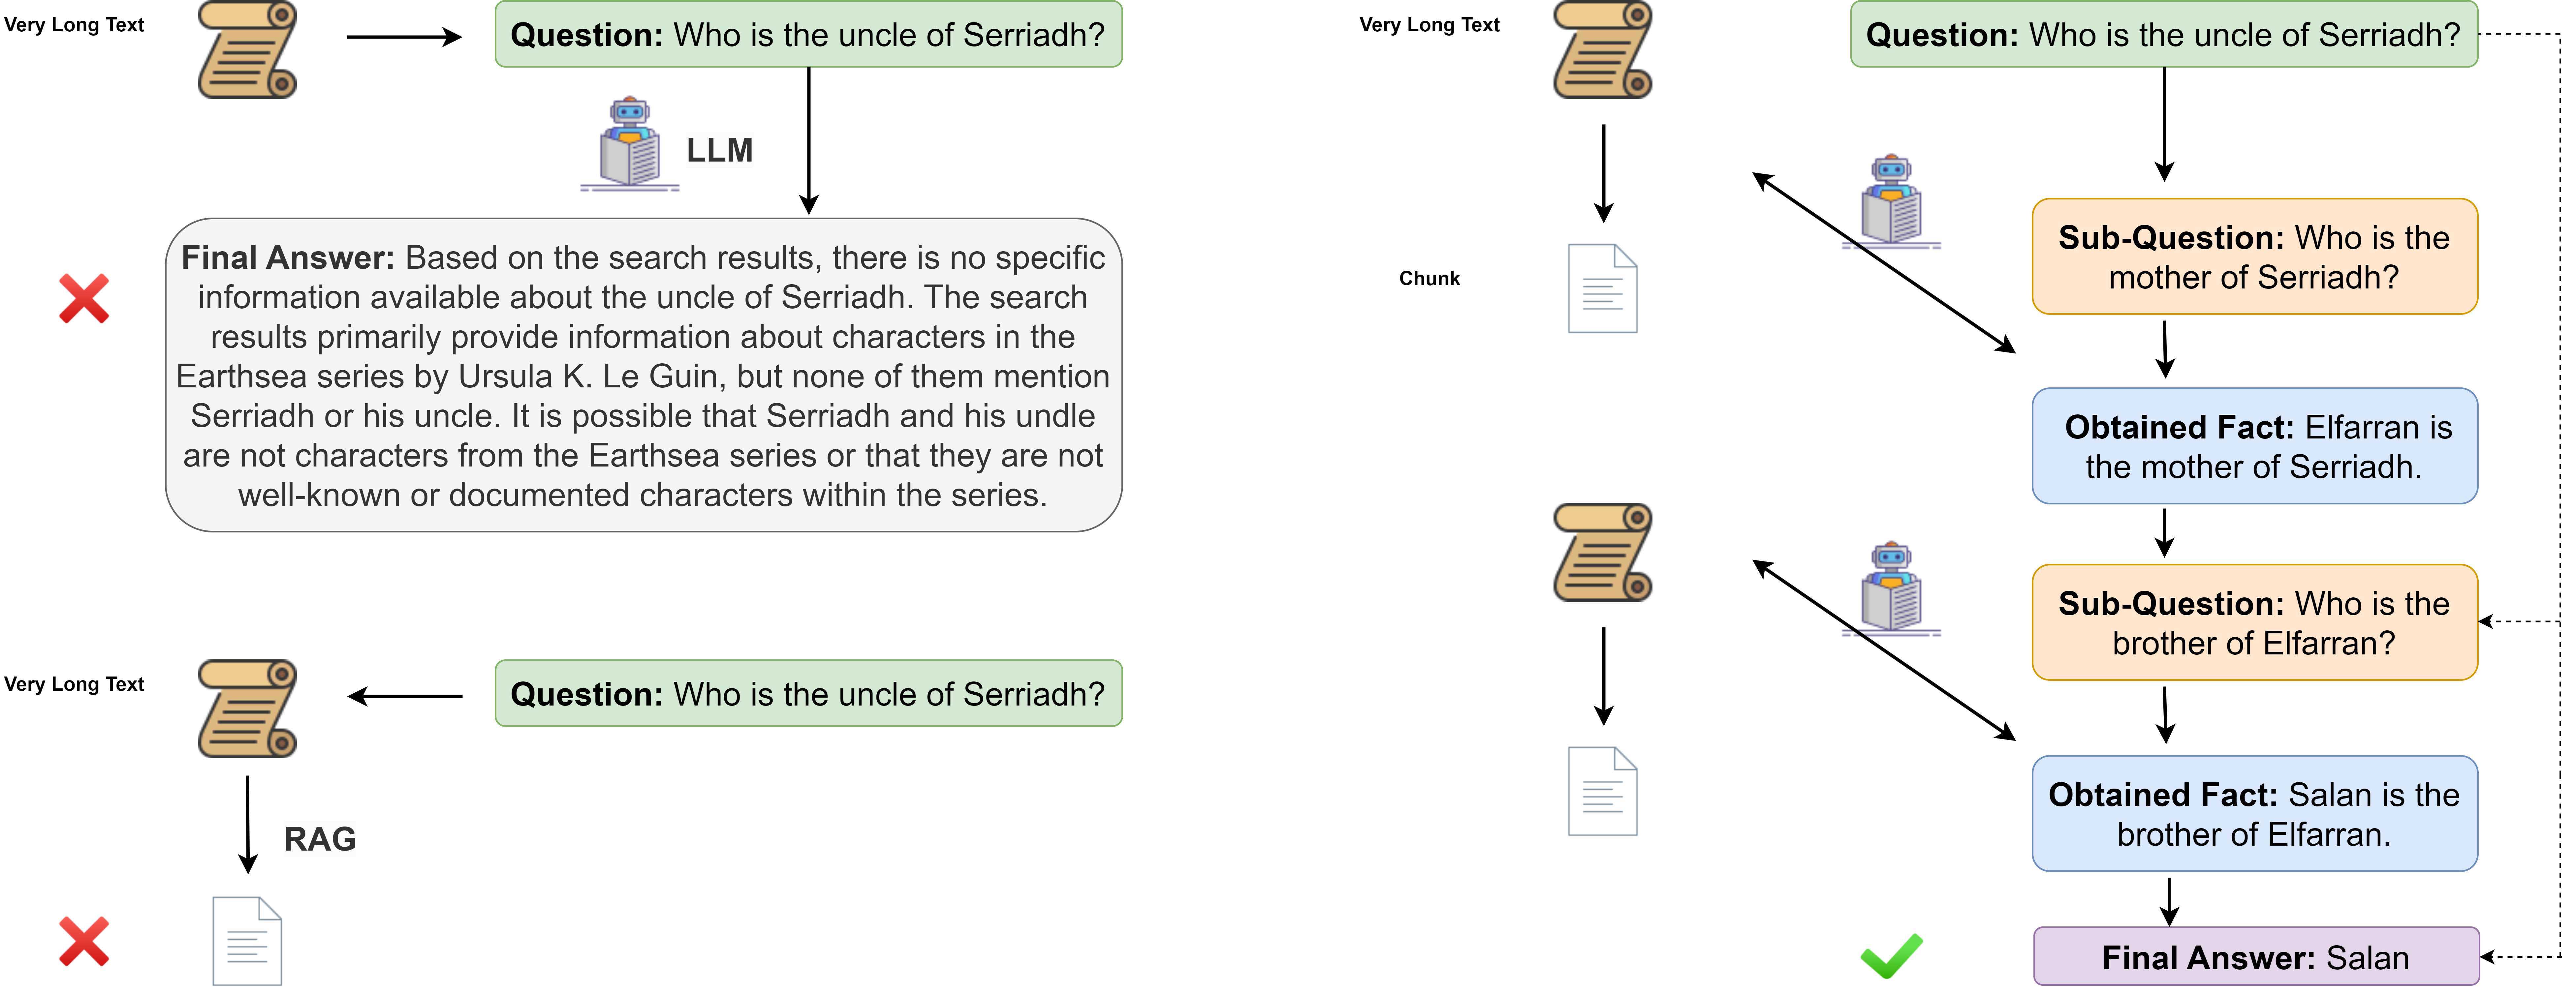Click the LLM robot icon labeled LLM
The width and height of the screenshot is (2576, 994).
coord(630,143)
